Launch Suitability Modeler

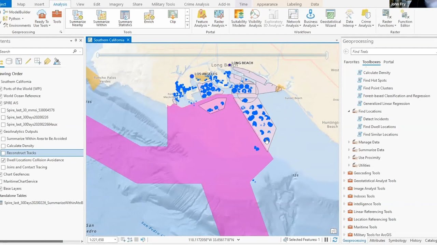pyautogui.click(x=239, y=18)
